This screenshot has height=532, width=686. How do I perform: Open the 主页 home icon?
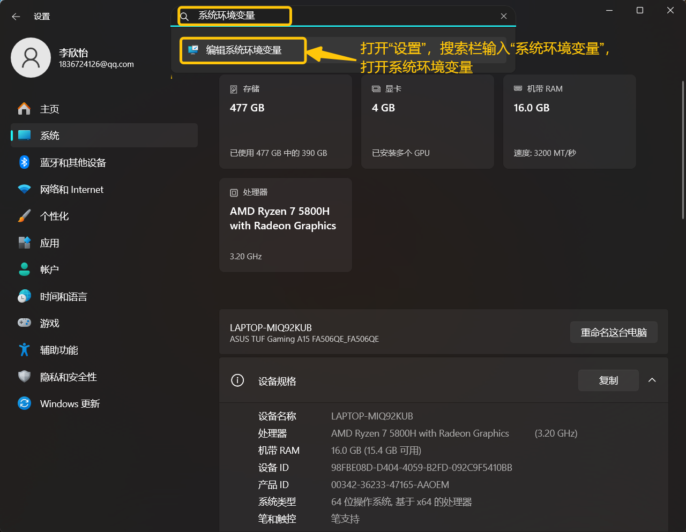click(24, 109)
